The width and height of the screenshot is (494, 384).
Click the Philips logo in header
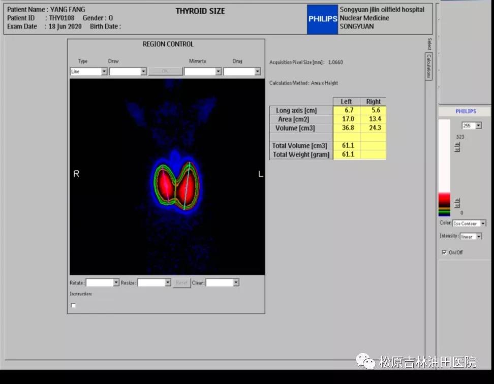pos(322,19)
